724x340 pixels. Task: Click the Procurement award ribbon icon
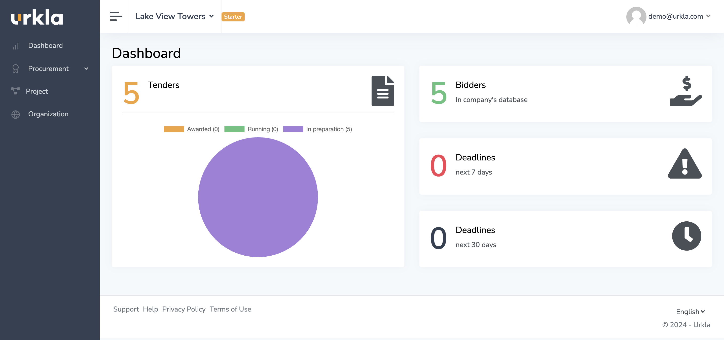[x=15, y=69]
